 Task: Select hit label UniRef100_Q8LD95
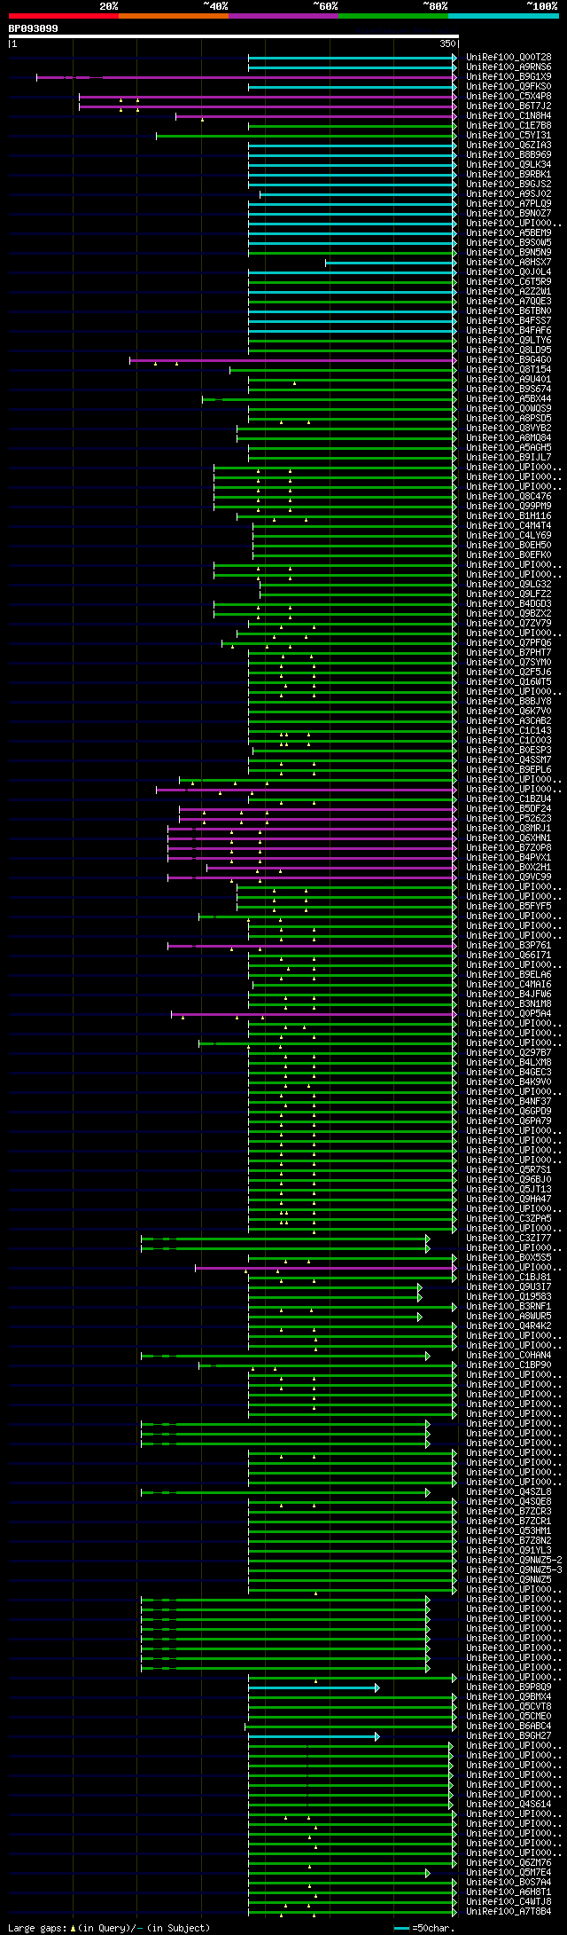click(509, 350)
